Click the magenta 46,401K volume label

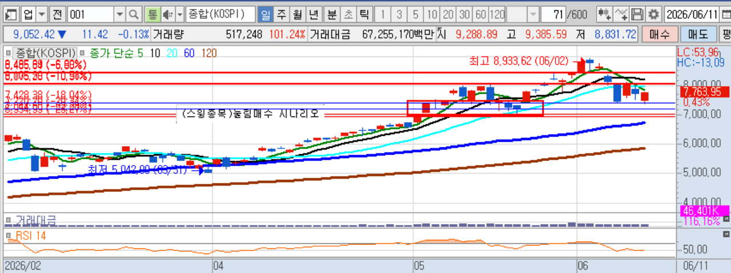tap(699, 211)
